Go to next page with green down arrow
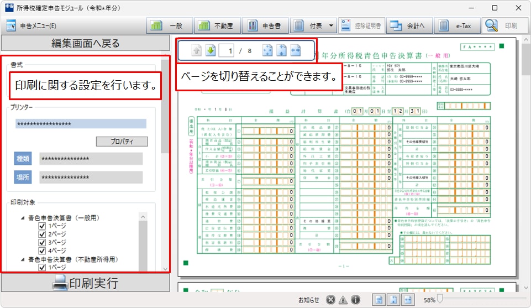531x308 pixels. 211,51
